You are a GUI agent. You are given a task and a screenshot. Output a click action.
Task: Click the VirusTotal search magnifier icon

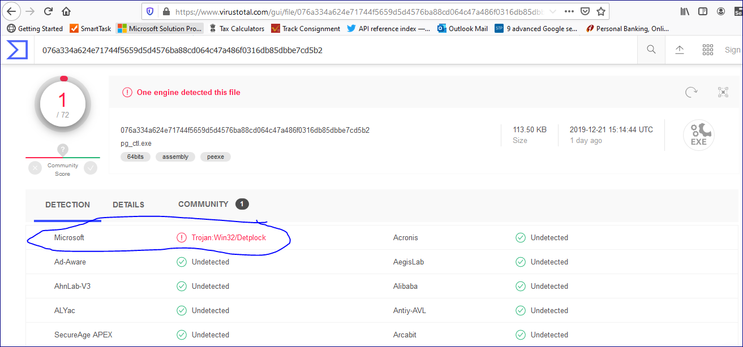click(x=651, y=50)
